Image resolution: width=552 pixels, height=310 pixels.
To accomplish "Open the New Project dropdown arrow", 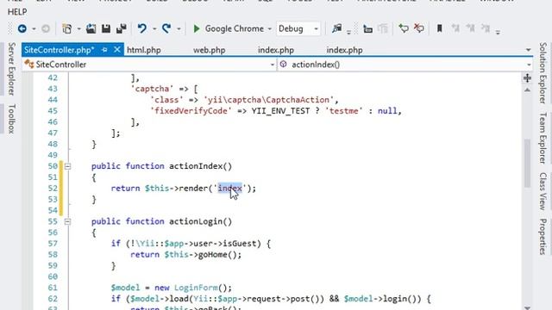I will [x=78, y=28].
